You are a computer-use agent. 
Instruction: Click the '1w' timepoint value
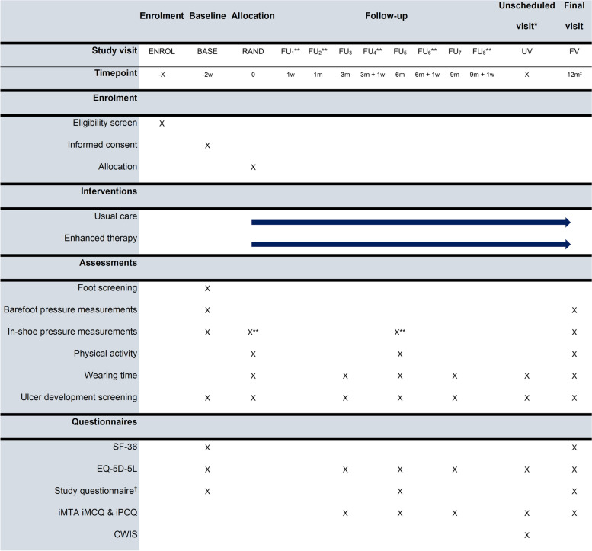290,75
